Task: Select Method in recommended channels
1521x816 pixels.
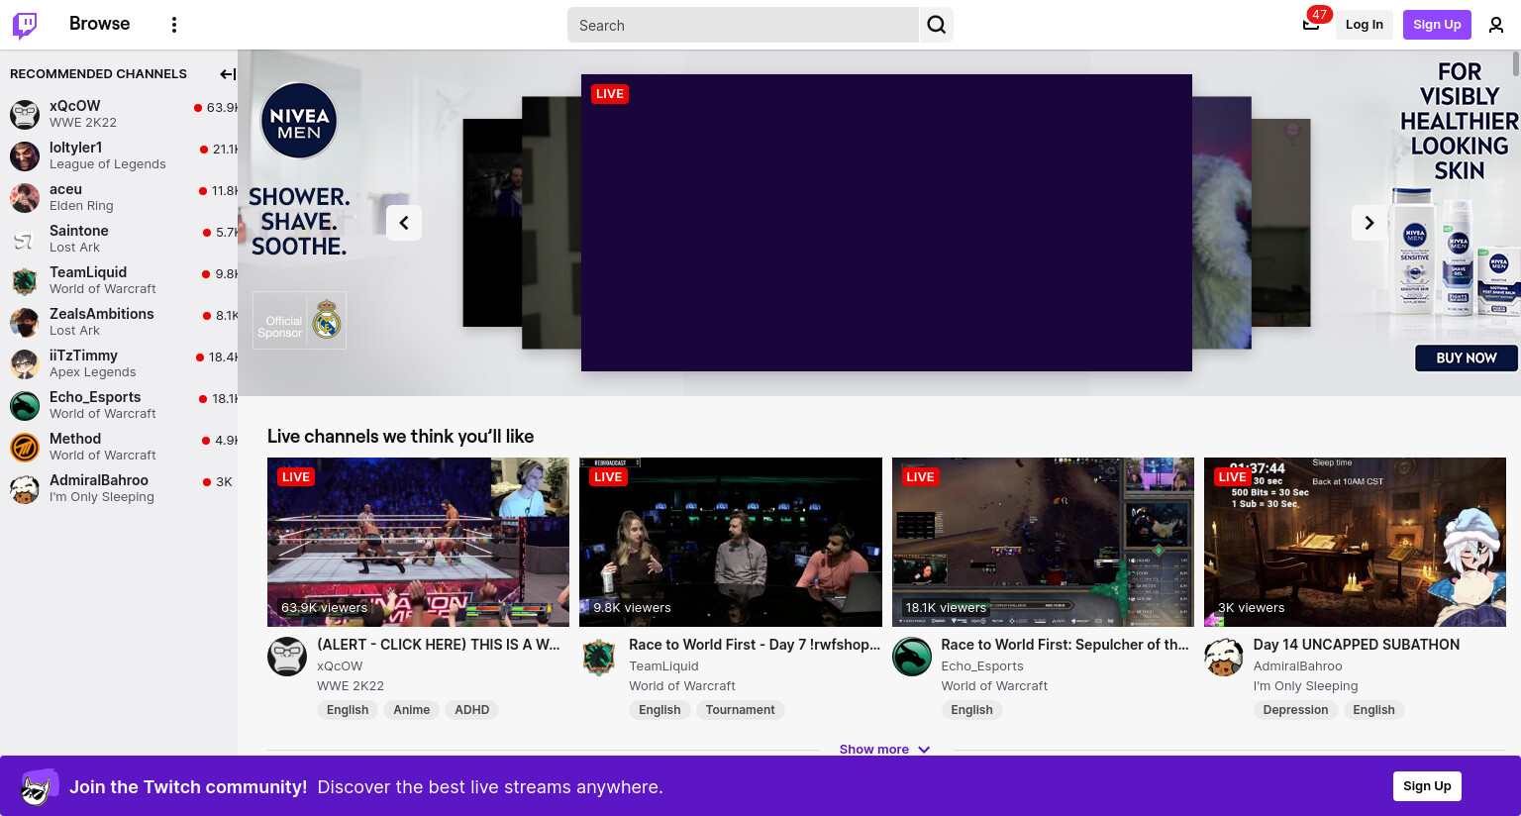Action: pyautogui.click(x=119, y=447)
